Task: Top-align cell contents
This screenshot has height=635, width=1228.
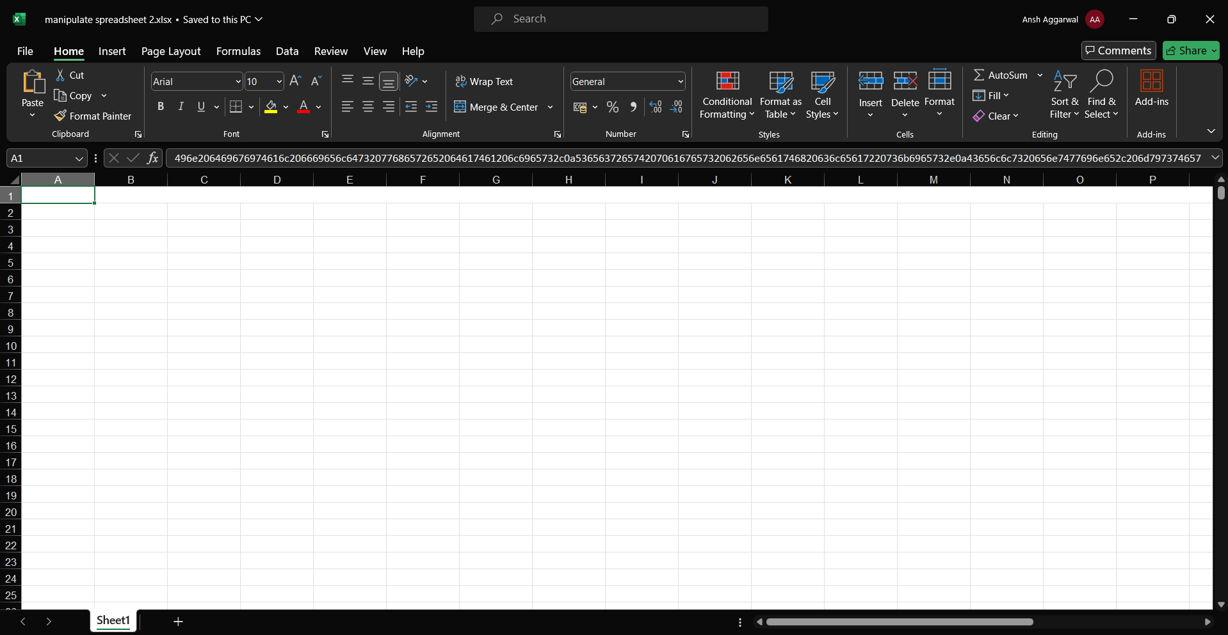Action: tap(348, 80)
